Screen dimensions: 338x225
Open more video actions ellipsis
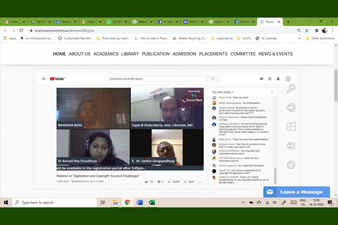pos(200,182)
